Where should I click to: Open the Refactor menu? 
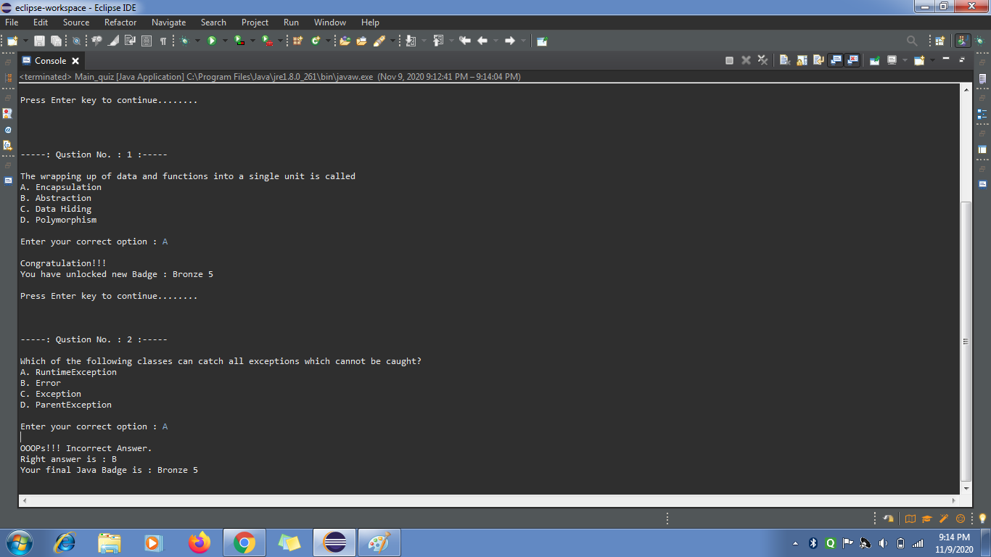[x=120, y=22]
